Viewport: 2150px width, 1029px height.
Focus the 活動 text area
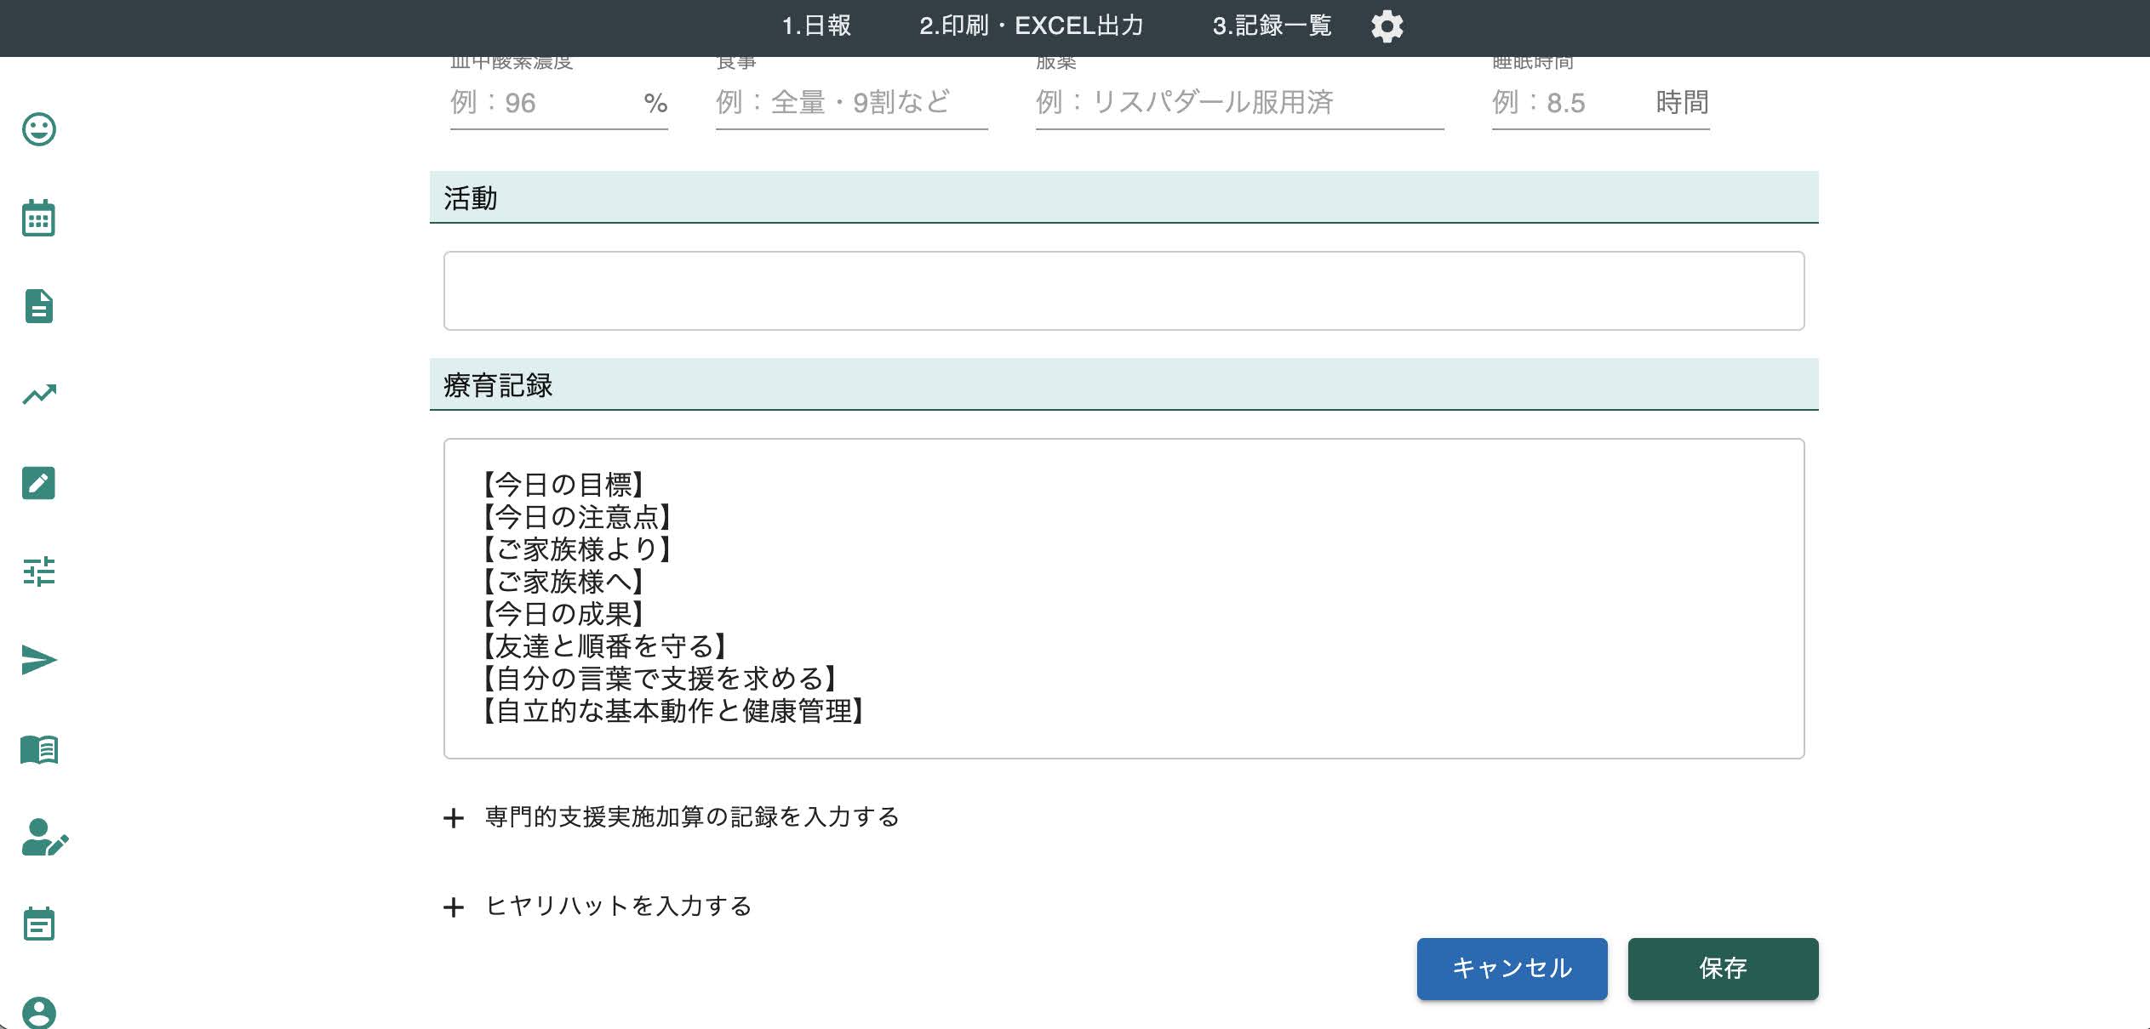coord(1124,291)
